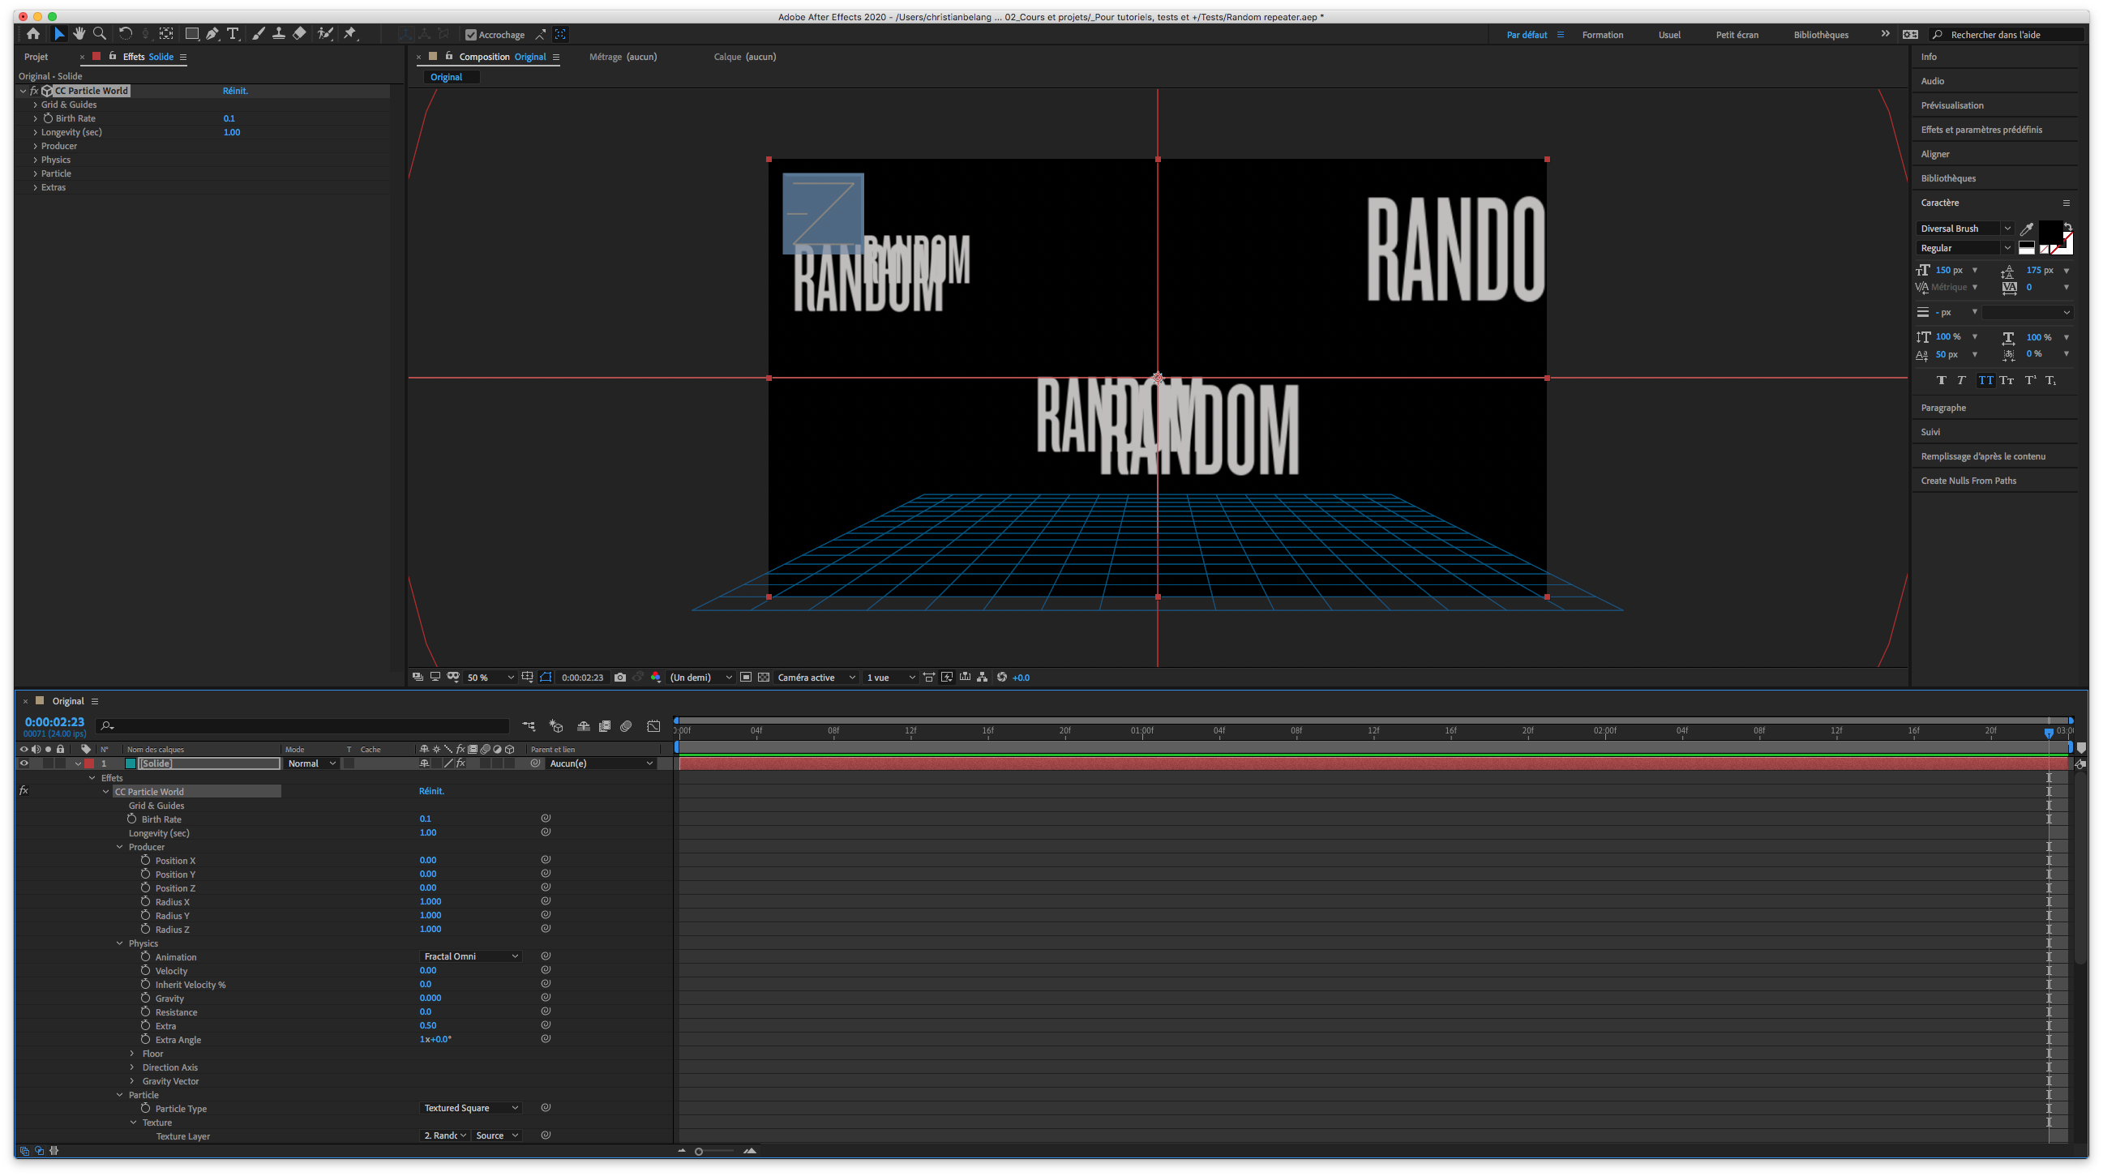
Task: Select the Puppet Pin tool
Action: pos(350,33)
